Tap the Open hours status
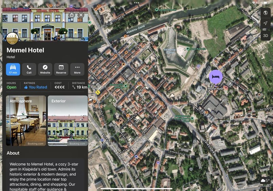Image resolution: width=273 pixels, height=191 pixels. [x=11, y=87]
